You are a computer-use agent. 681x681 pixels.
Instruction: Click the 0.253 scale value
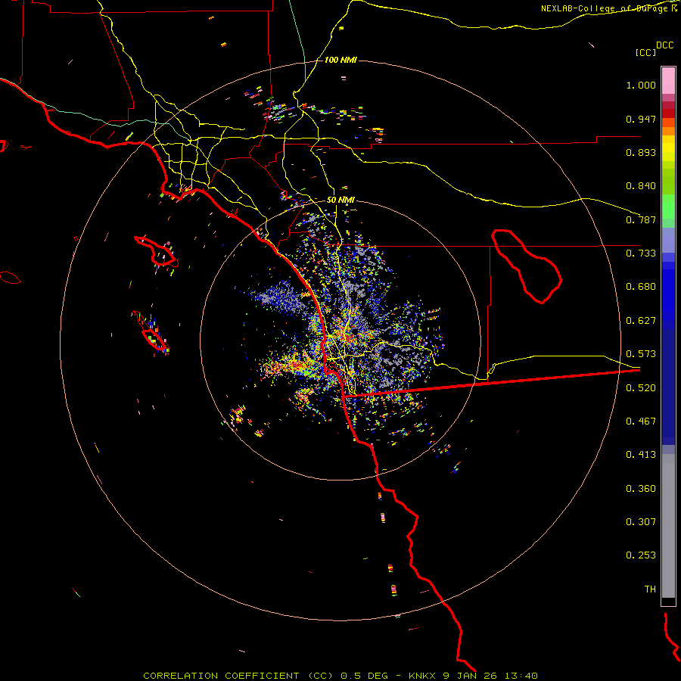click(x=641, y=555)
